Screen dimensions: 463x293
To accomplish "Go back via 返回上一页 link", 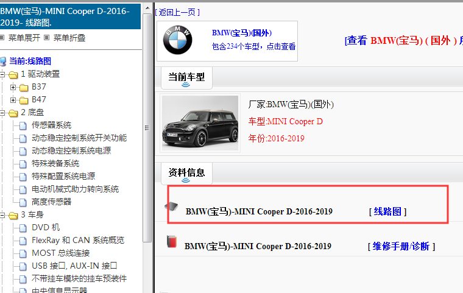I will (x=177, y=12).
